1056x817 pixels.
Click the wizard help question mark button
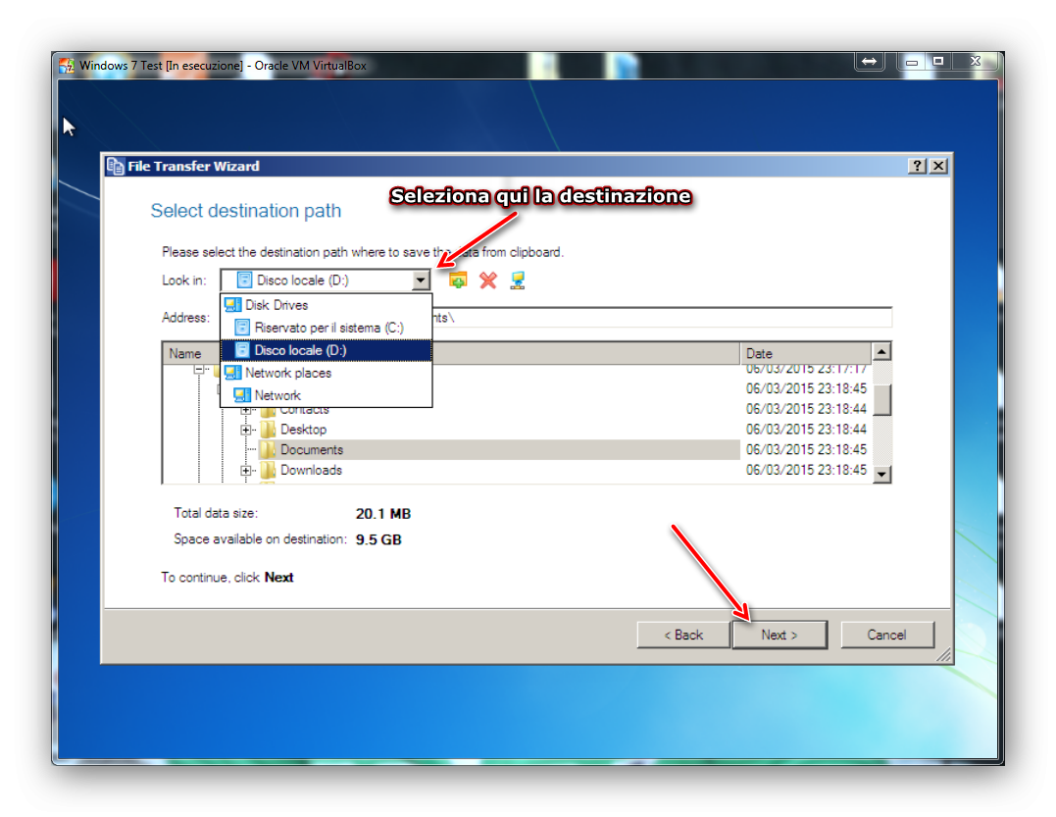(x=917, y=166)
